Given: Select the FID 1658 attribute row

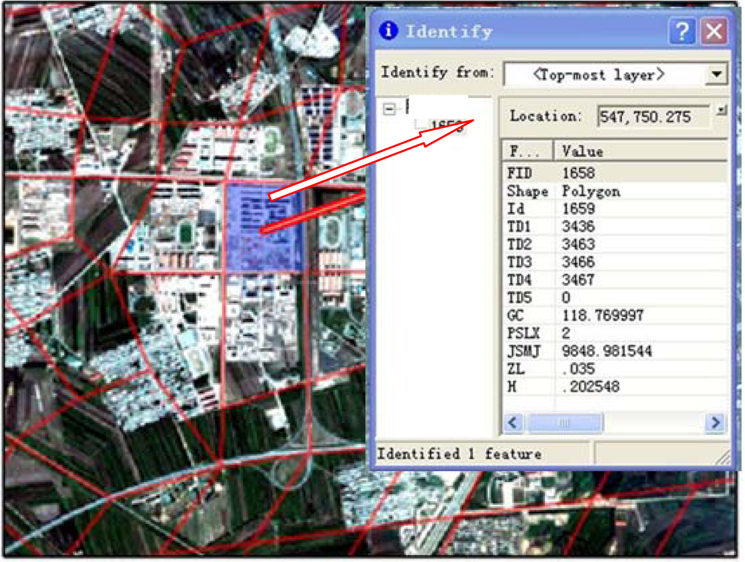Looking at the screenshot, I should pos(615,173).
